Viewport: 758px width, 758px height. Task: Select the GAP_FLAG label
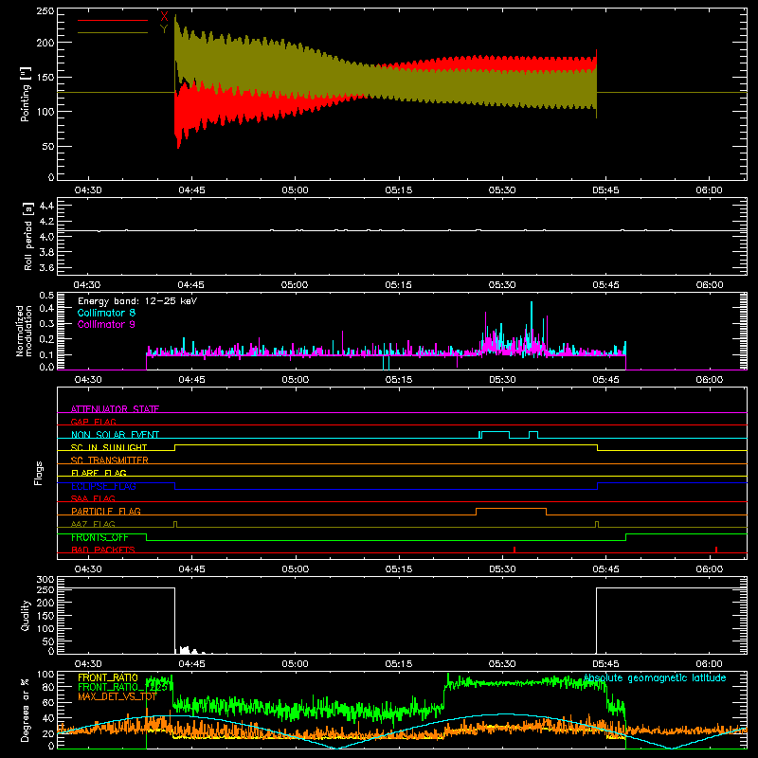93,422
